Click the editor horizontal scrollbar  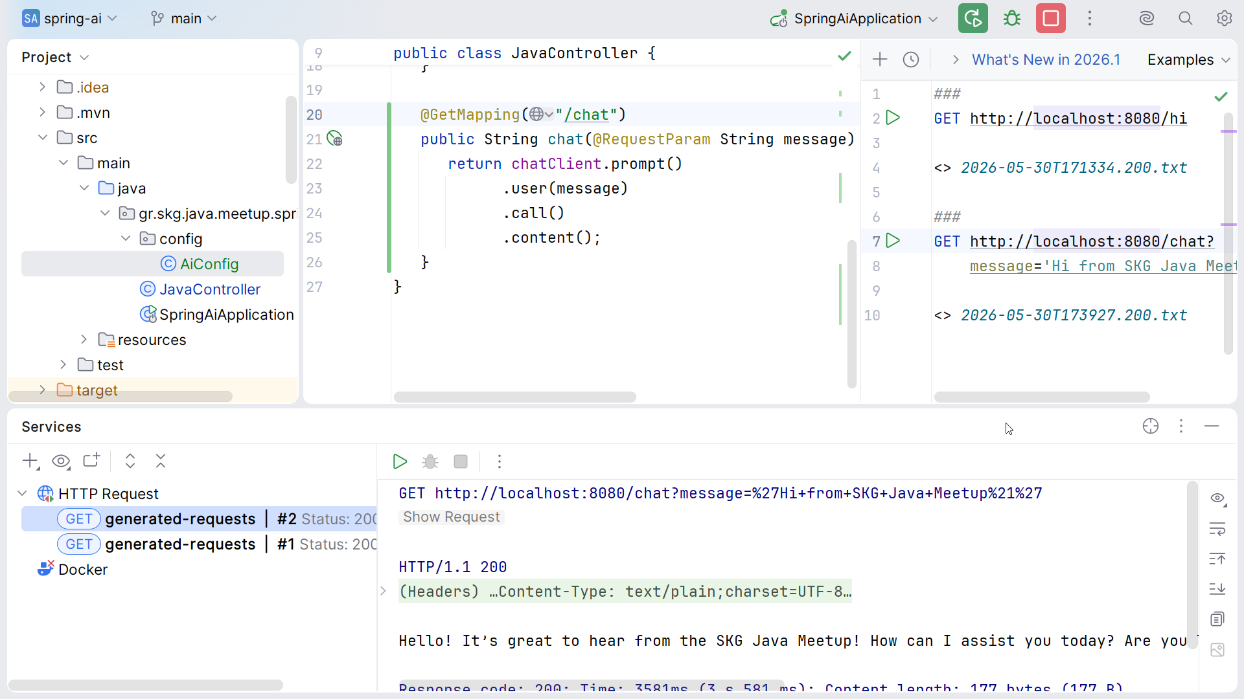click(x=514, y=397)
